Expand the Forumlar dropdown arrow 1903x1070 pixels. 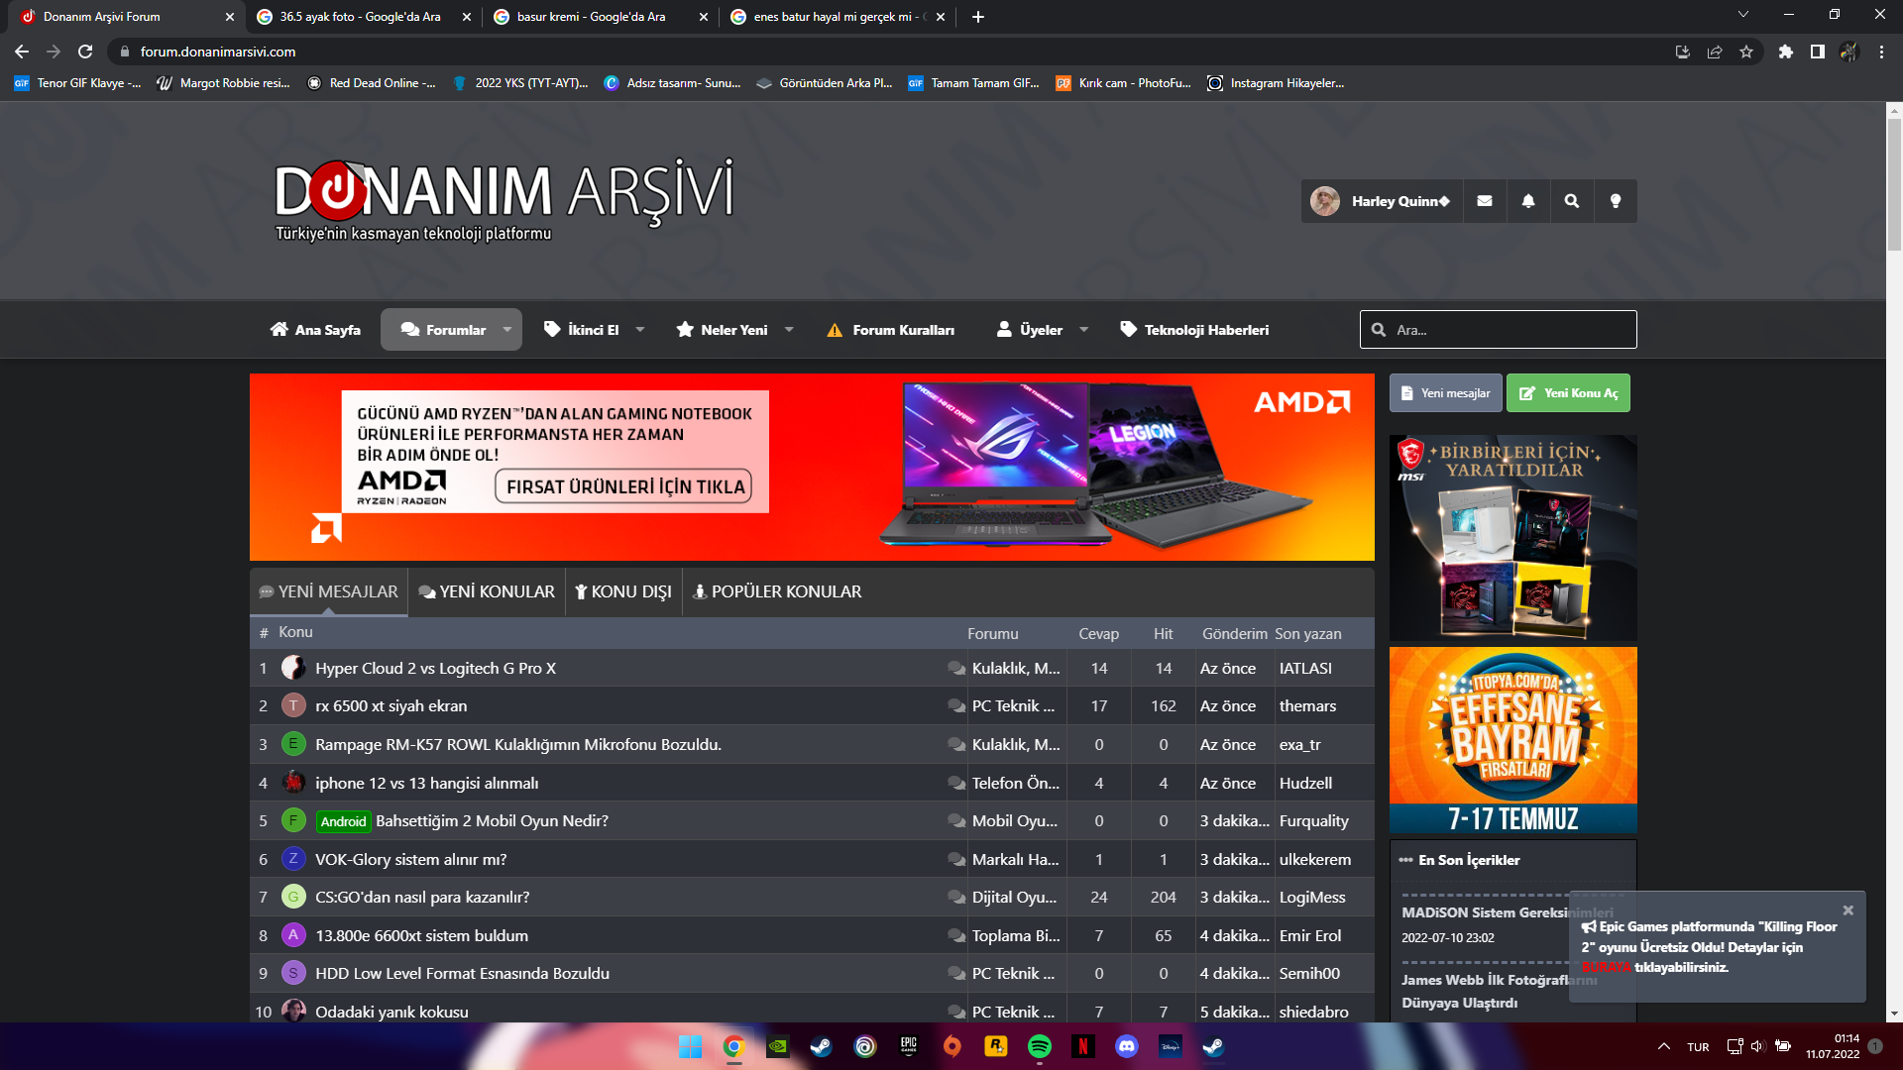[x=507, y=330]
